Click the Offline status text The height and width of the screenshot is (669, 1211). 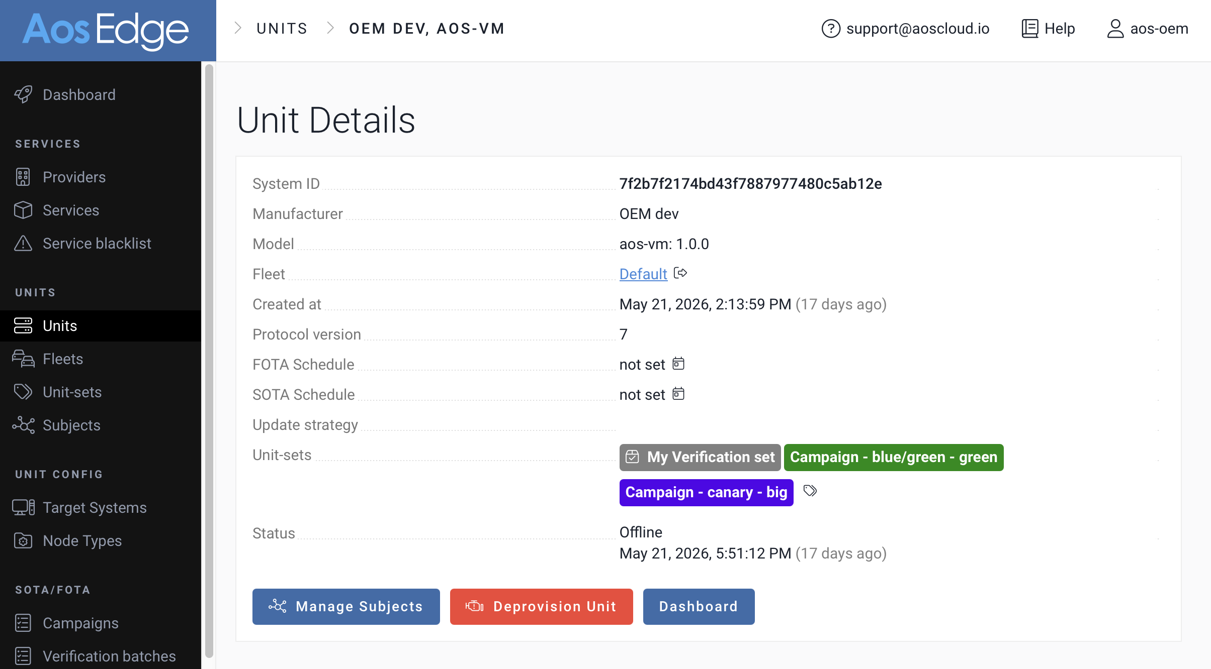point(641,532)
